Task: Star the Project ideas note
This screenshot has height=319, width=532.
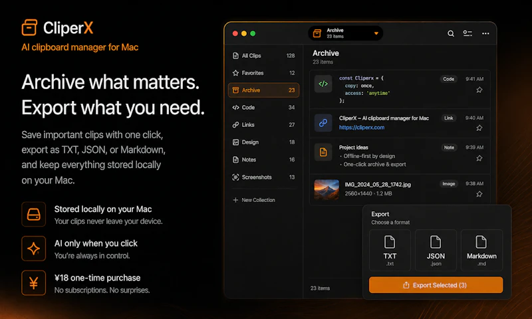Action: click(x=479, y=158)
